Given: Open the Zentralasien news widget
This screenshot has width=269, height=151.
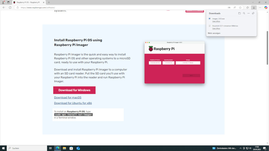Looking at the screenshot, I should [x=224, y=148].
